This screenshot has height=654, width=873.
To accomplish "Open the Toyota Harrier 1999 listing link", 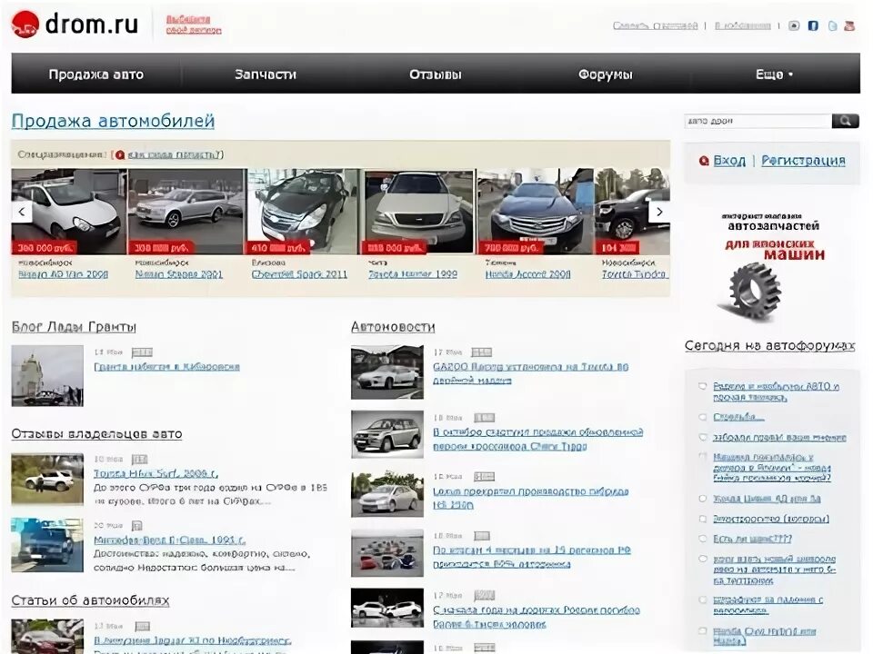I will click(413, 274).
